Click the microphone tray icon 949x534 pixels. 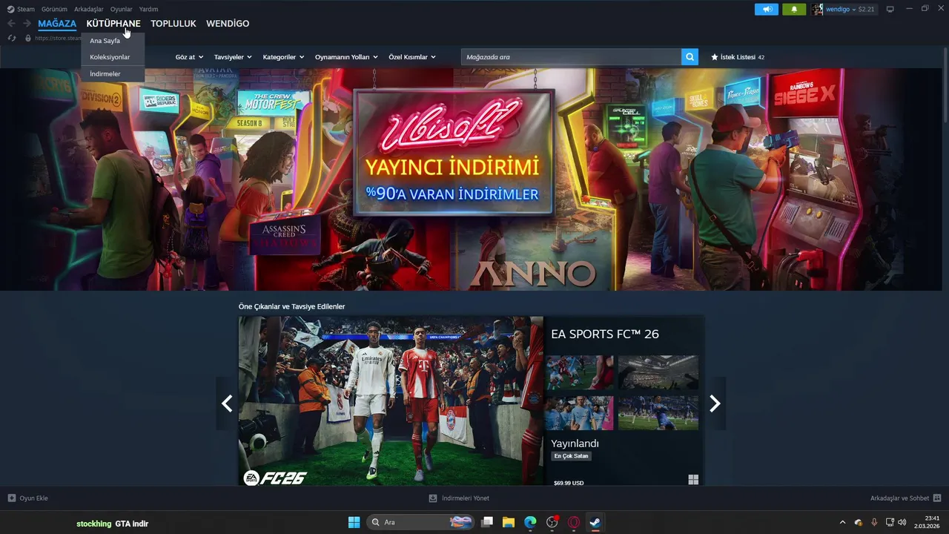(874, 522)
